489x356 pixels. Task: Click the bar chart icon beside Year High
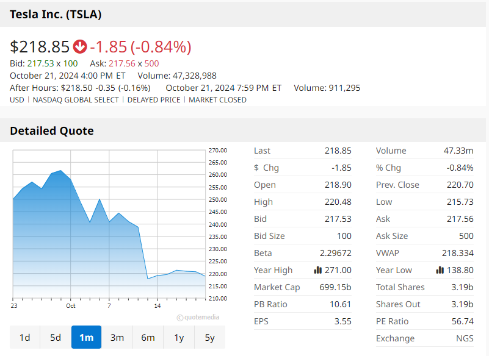pyautogui.click(x=317, y=270)
